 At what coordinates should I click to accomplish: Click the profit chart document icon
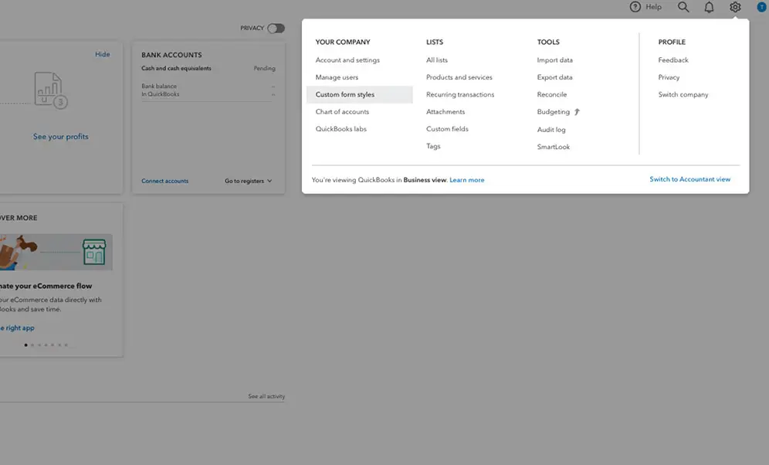click(50, 90)
